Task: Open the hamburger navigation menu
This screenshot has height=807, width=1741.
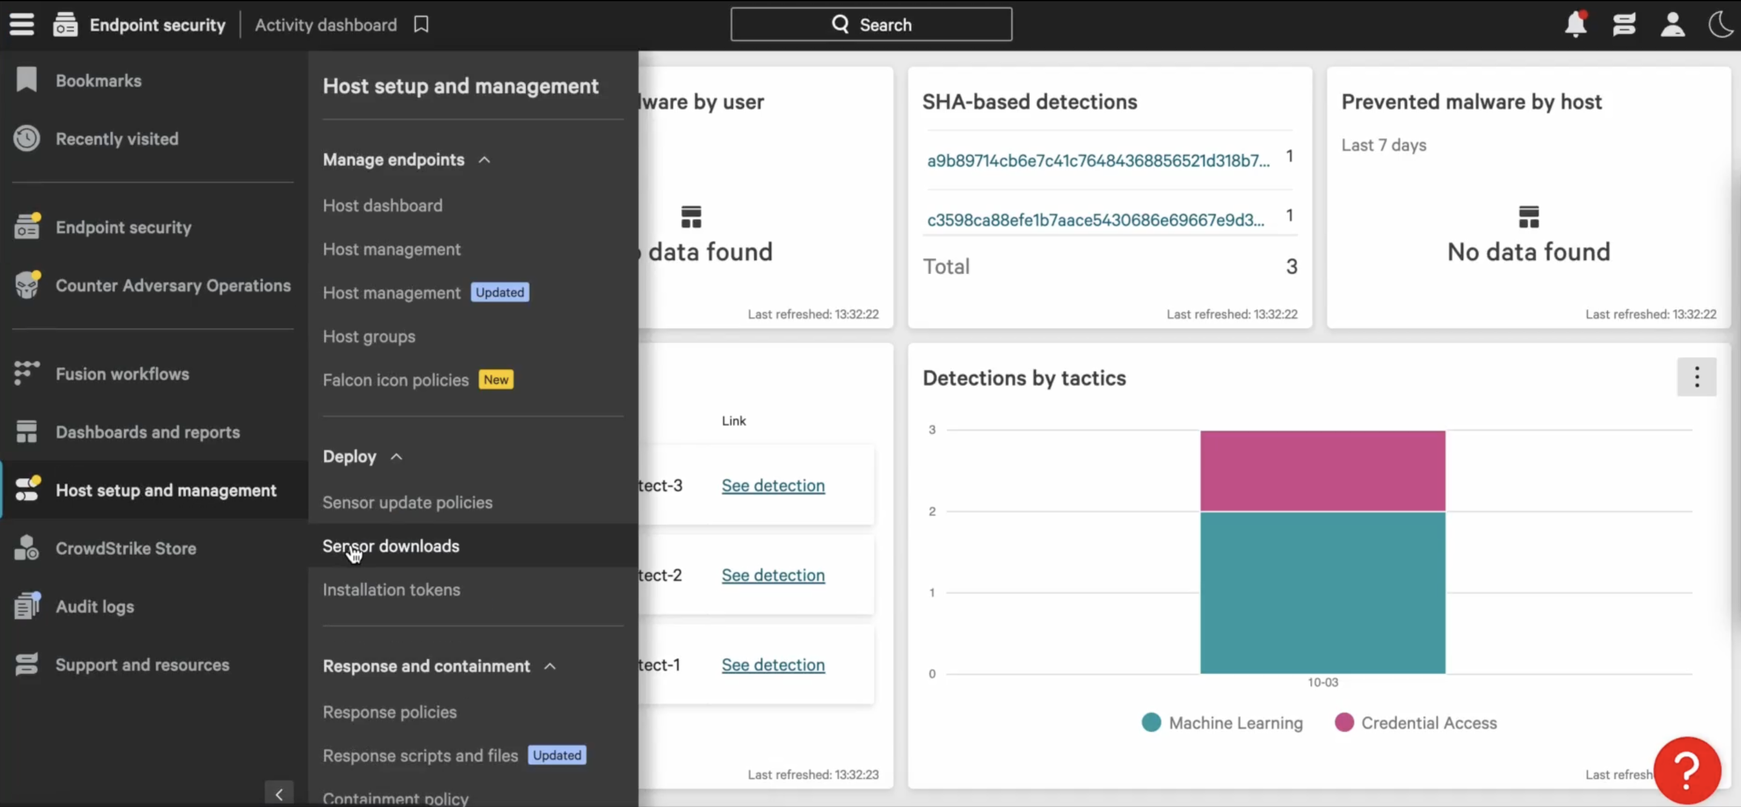Action: [x=22, y=24]
